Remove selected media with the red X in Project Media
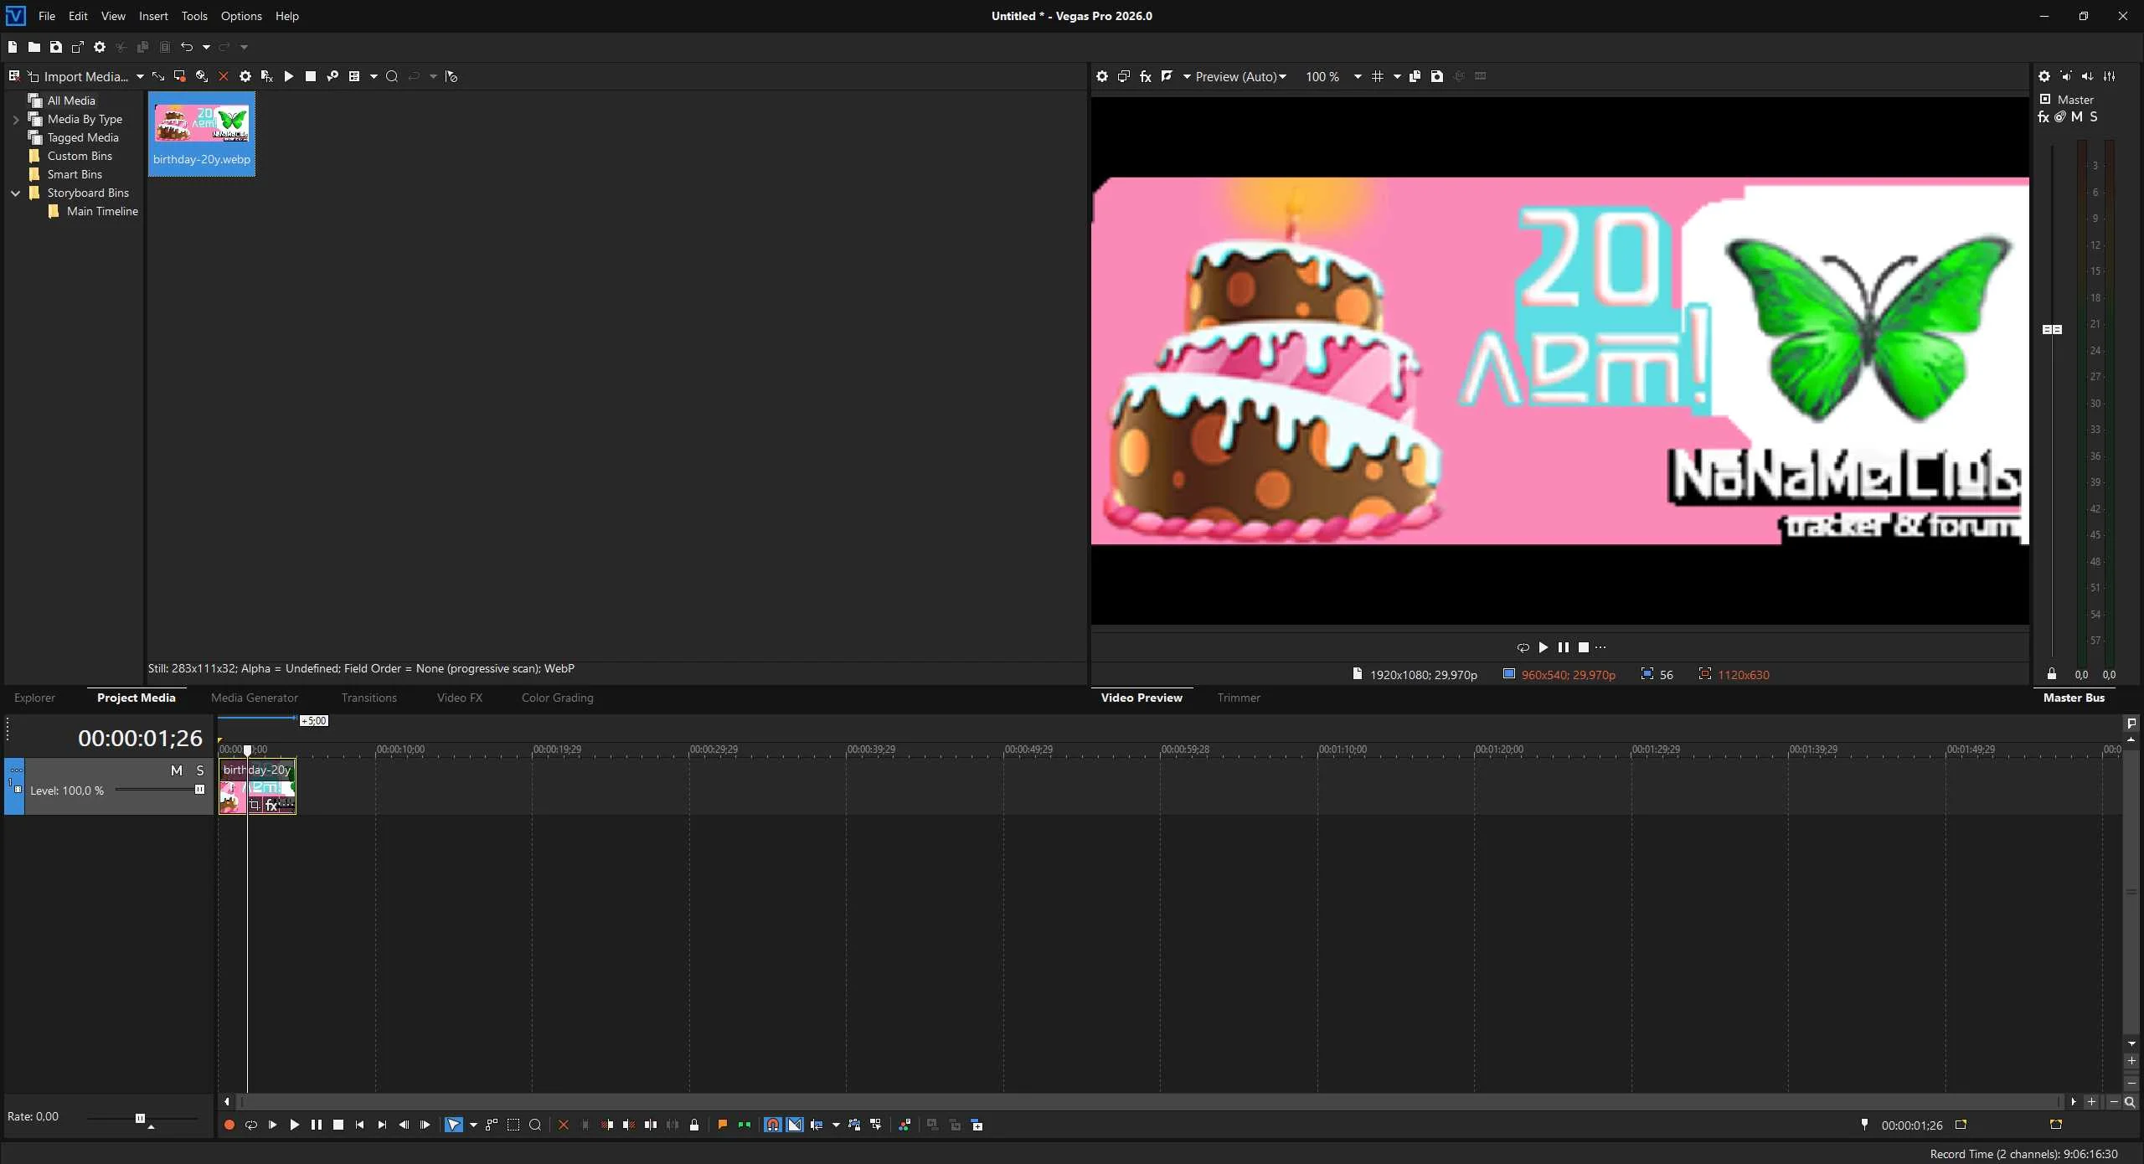Viewport: 2144px width, 1164px height. [224, 76]
